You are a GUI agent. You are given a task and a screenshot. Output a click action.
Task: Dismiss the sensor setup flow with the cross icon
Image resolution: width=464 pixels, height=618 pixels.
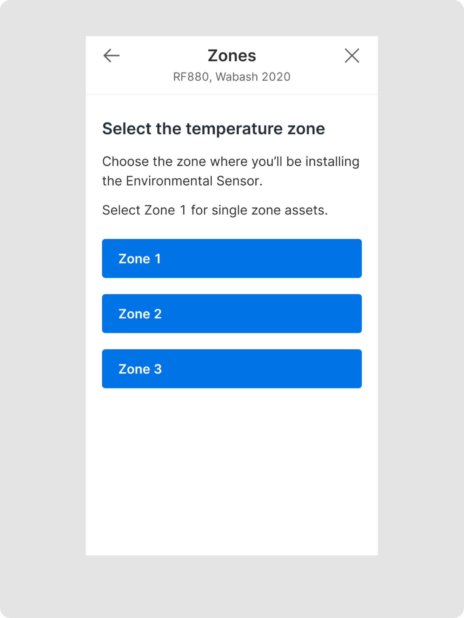(x=352, y=56)
